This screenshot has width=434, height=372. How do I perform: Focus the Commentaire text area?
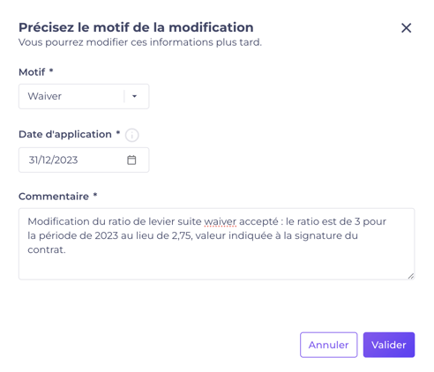click(217, 244)
